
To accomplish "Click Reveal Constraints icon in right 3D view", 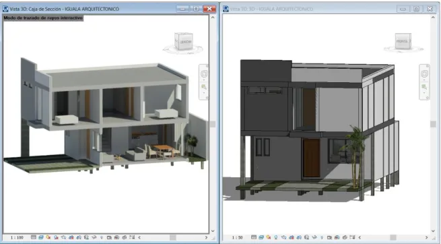I will tap(352, 237).
